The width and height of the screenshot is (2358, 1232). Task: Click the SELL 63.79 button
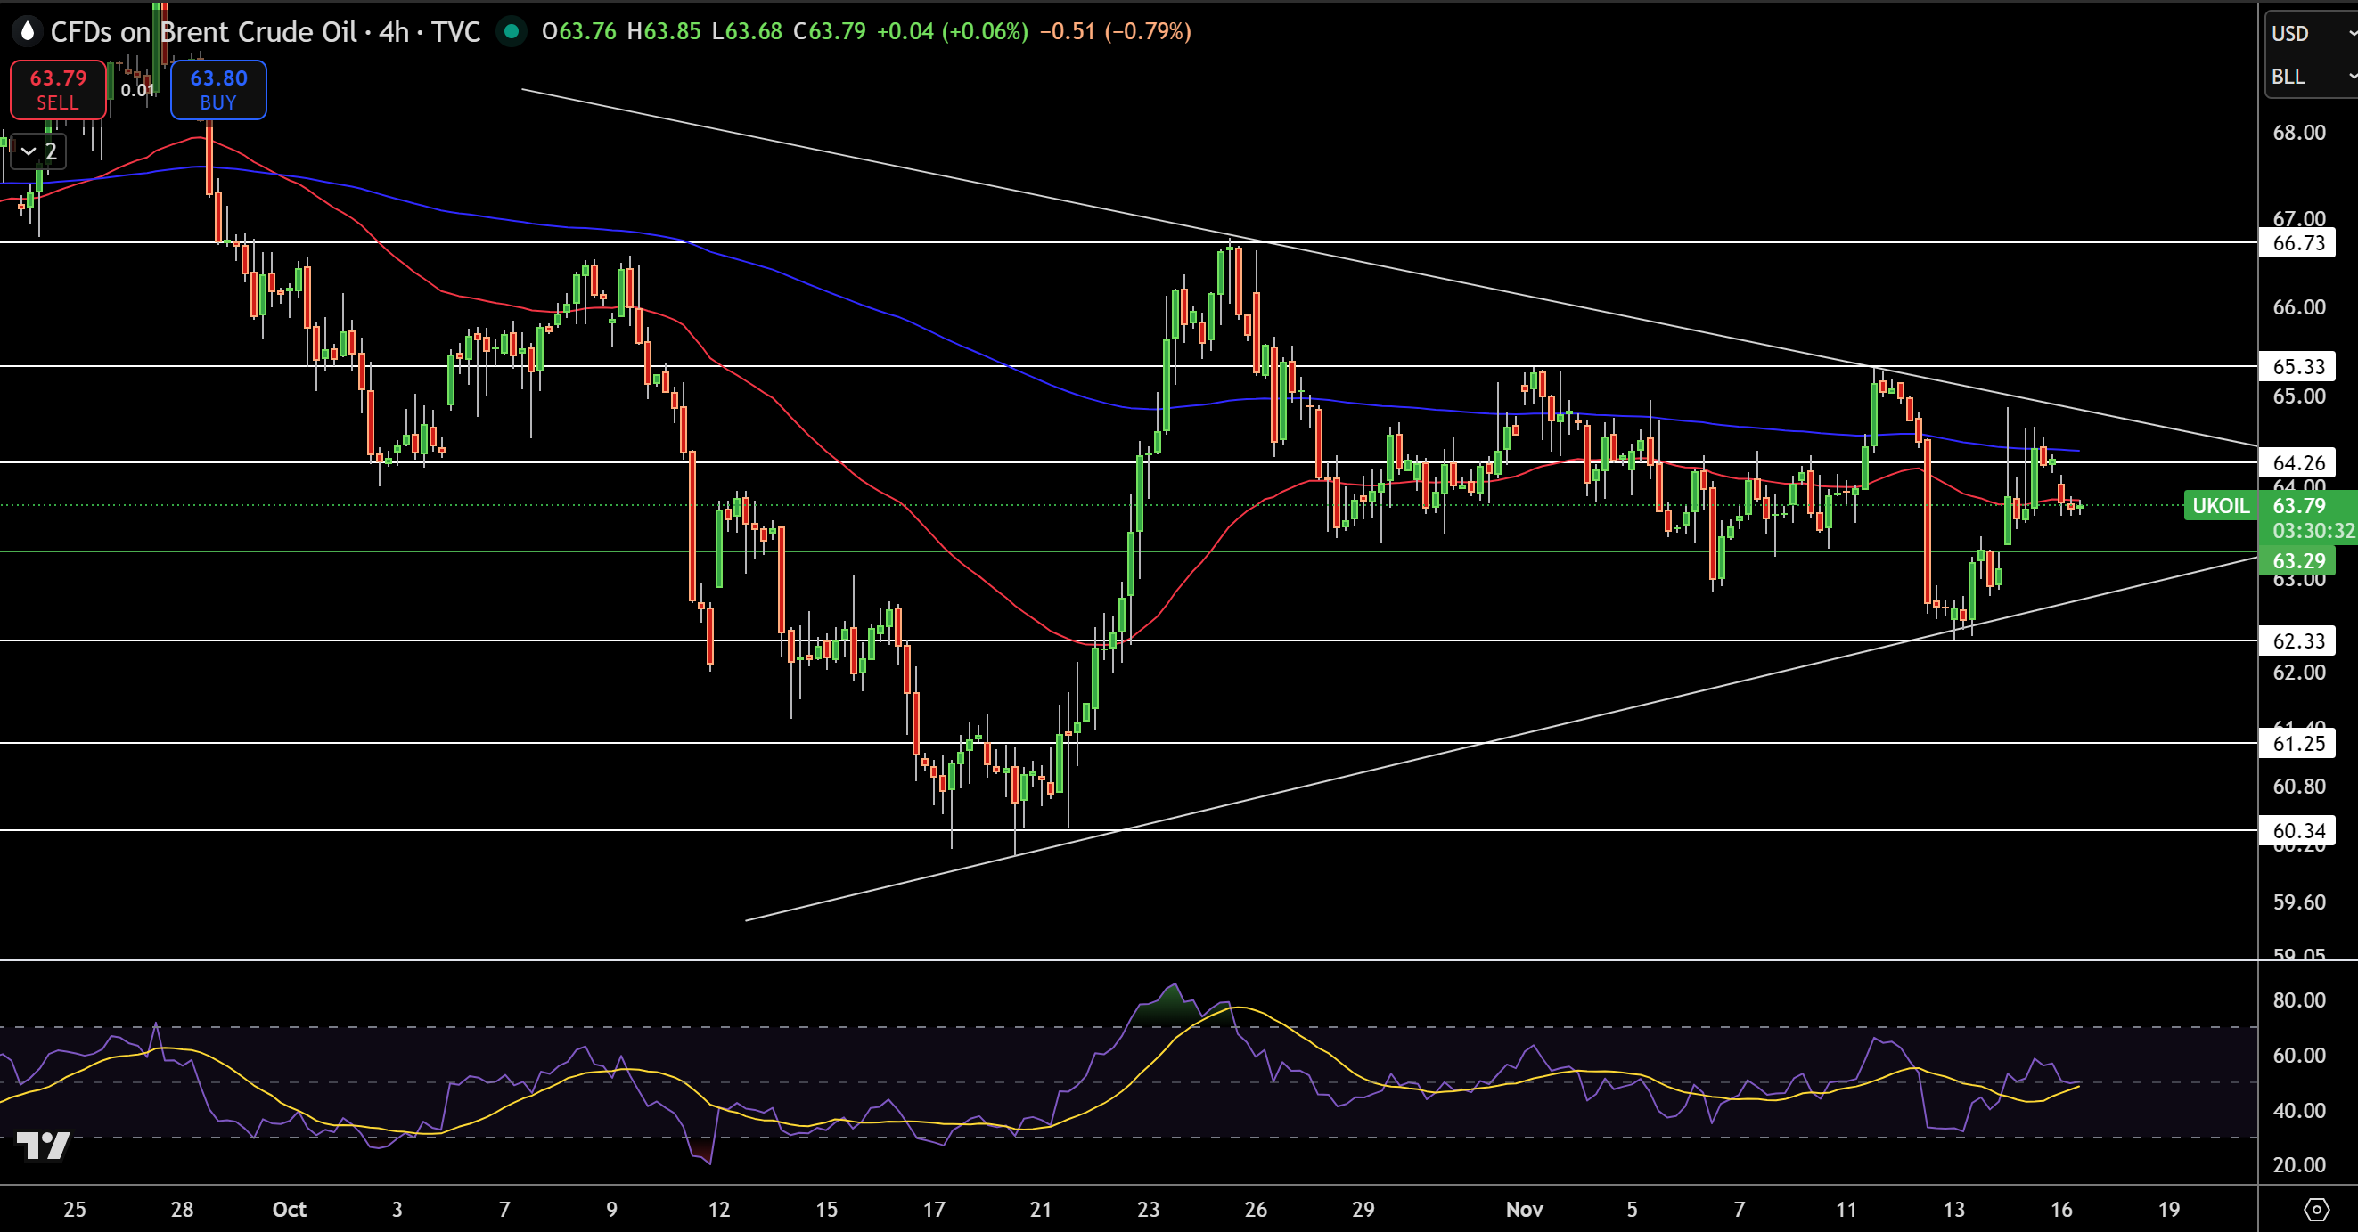58,90
